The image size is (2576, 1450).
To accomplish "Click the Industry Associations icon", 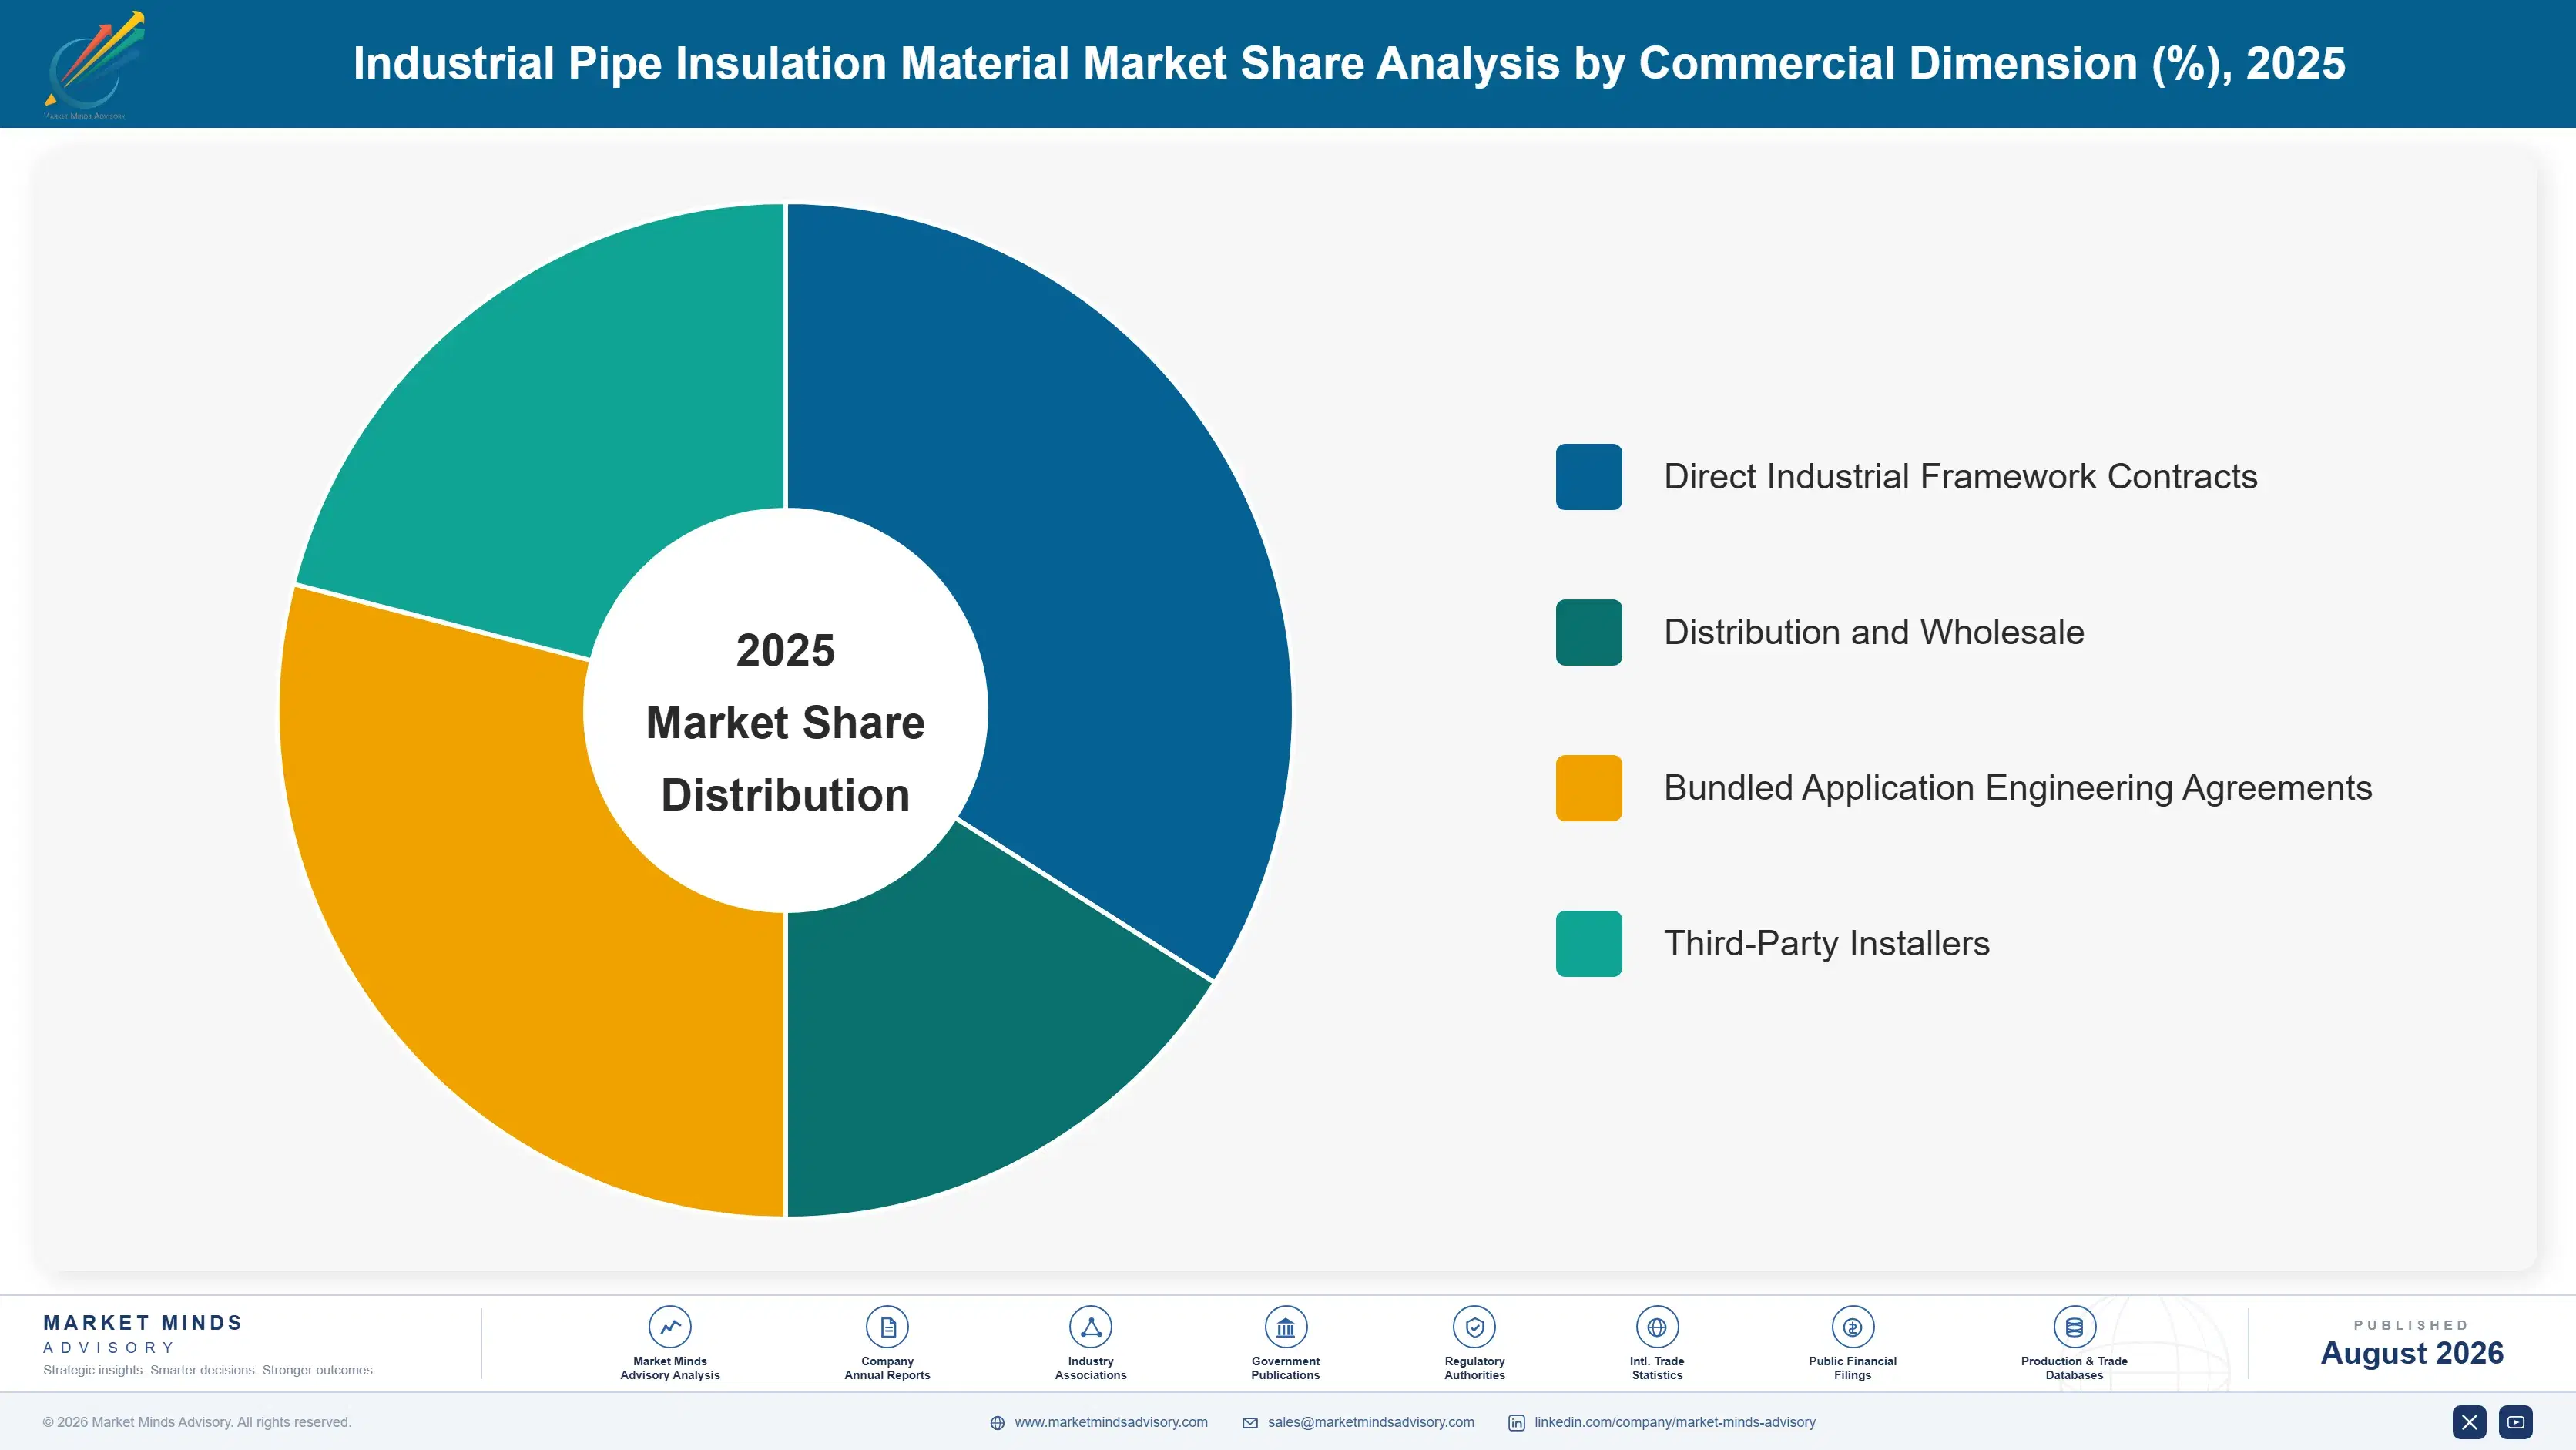I will [1091, 1327].
